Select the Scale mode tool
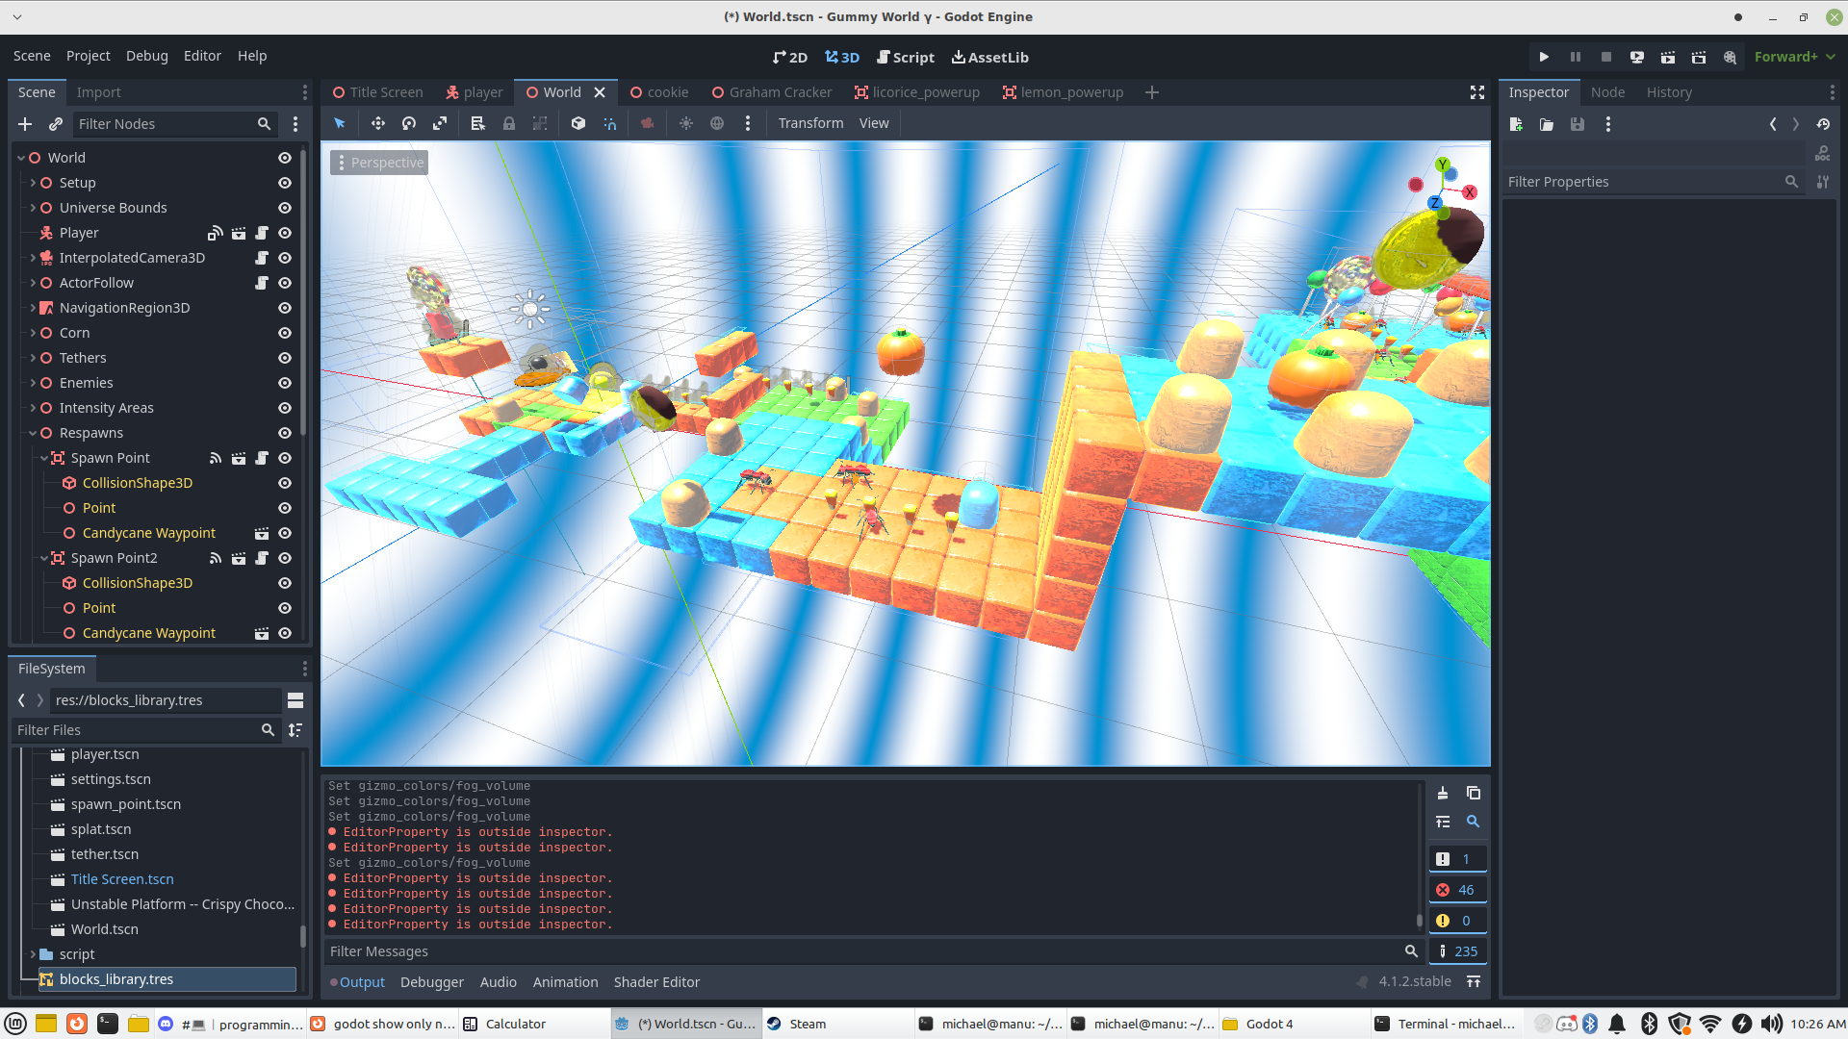 click(x=440, y=123)
